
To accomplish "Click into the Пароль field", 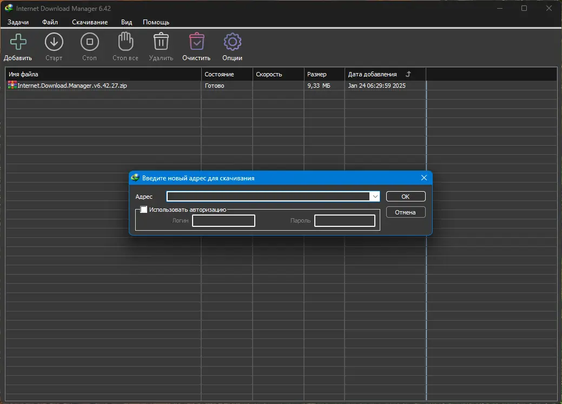I will (345, 220).
